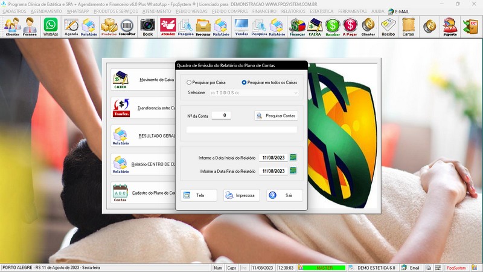Open the Fornece suppliers icon
The height and width of the screenshot is (272, 483).
[30, 27]
